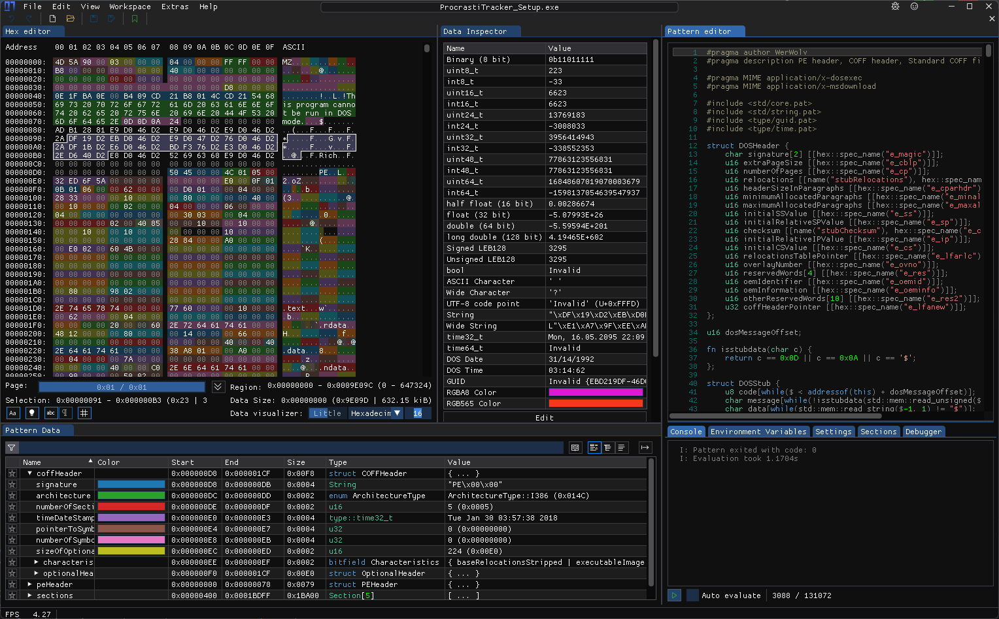Expand the peHeader tree node
The width and height of the screenshot is (999, 619).
pyautogui.click(x=29, y=584)
